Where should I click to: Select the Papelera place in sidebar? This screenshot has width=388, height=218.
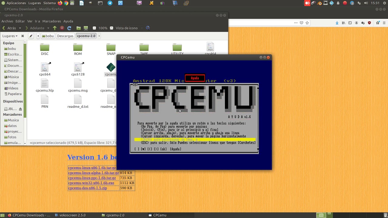pyautogui.click(x=12, y=94)
